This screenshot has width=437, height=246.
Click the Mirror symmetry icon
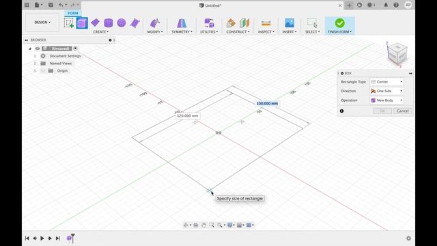click(x=182, y=23)
